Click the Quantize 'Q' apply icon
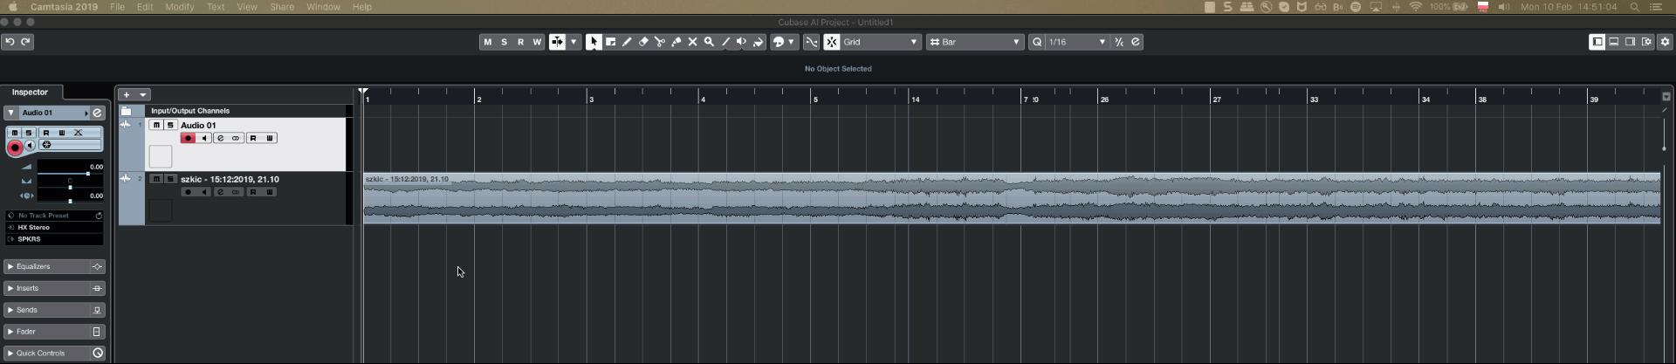 point(1037,42)
